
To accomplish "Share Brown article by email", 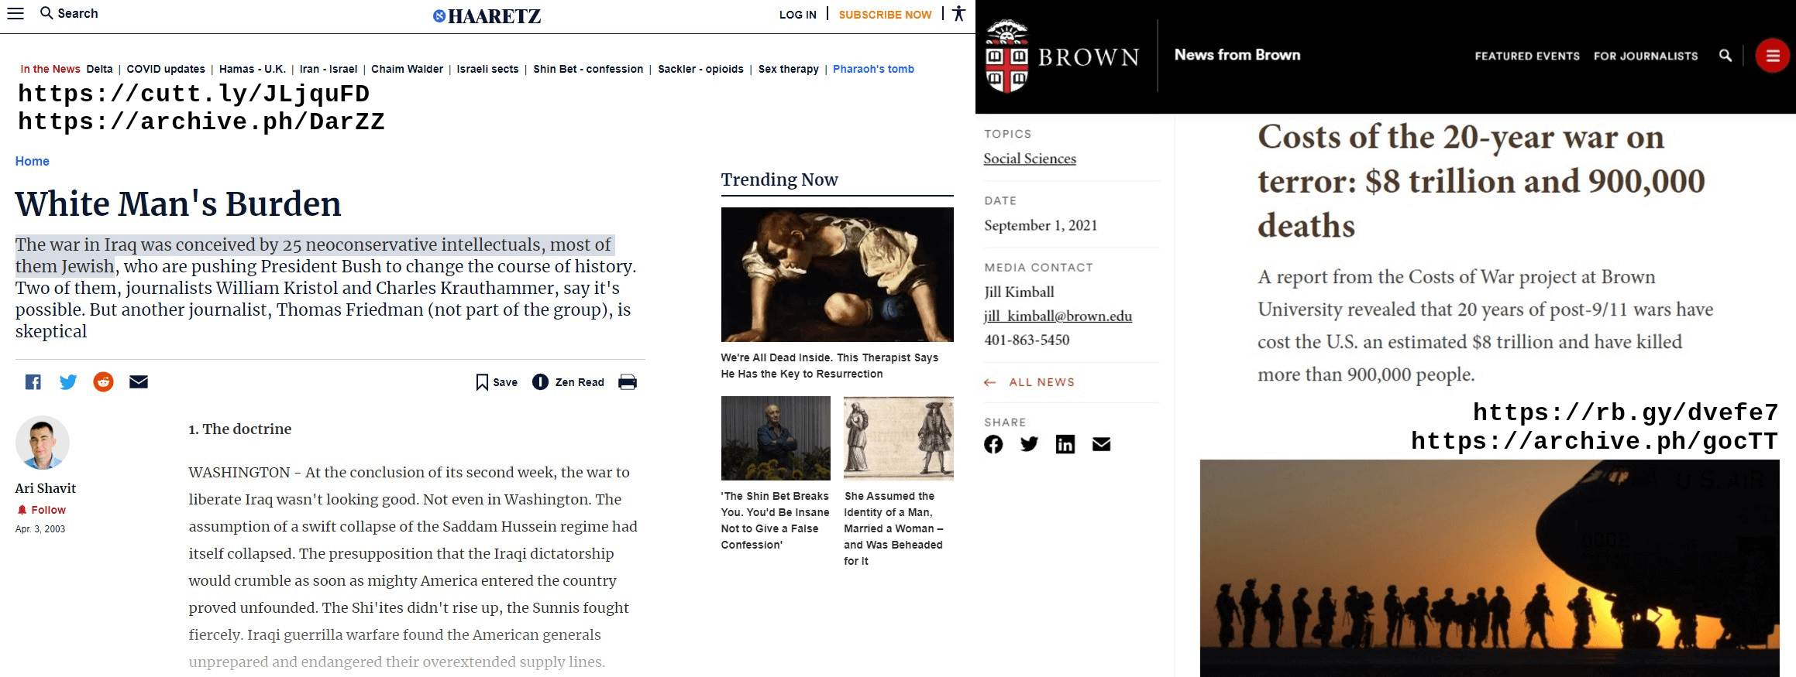I will coord(1101,444).
